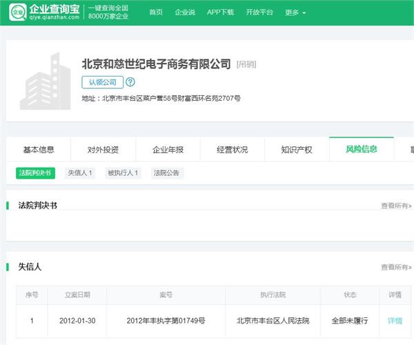Click the 失信人 section heading
414x345 pixels.
[30, 267]
